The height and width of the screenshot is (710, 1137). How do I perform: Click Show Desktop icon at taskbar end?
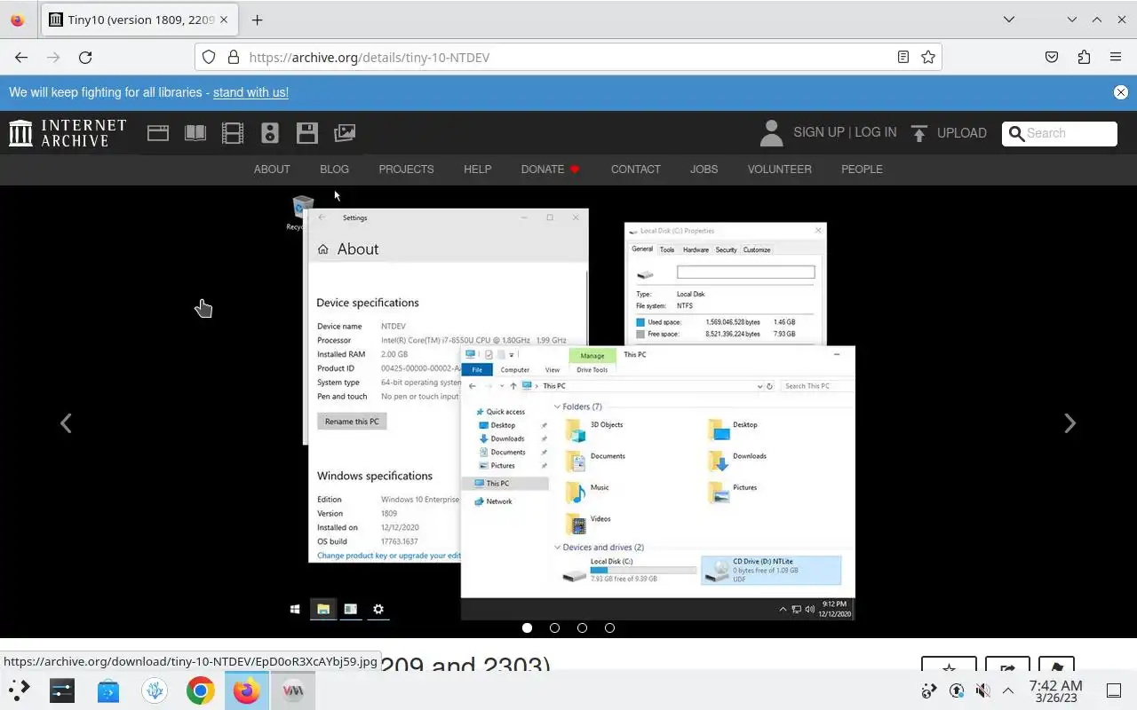click(1114, 690)
